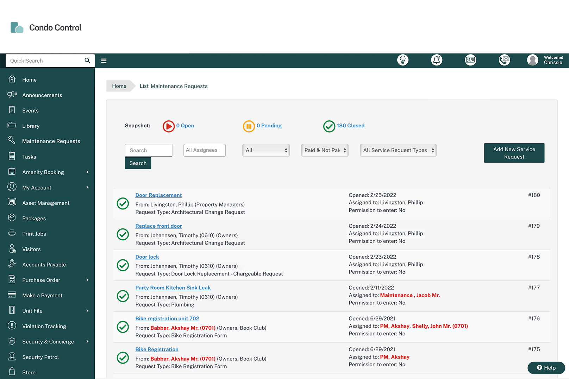The image size is (569, 379).
Task: Open the notifications bell
Action: click(x=437, y=60)
